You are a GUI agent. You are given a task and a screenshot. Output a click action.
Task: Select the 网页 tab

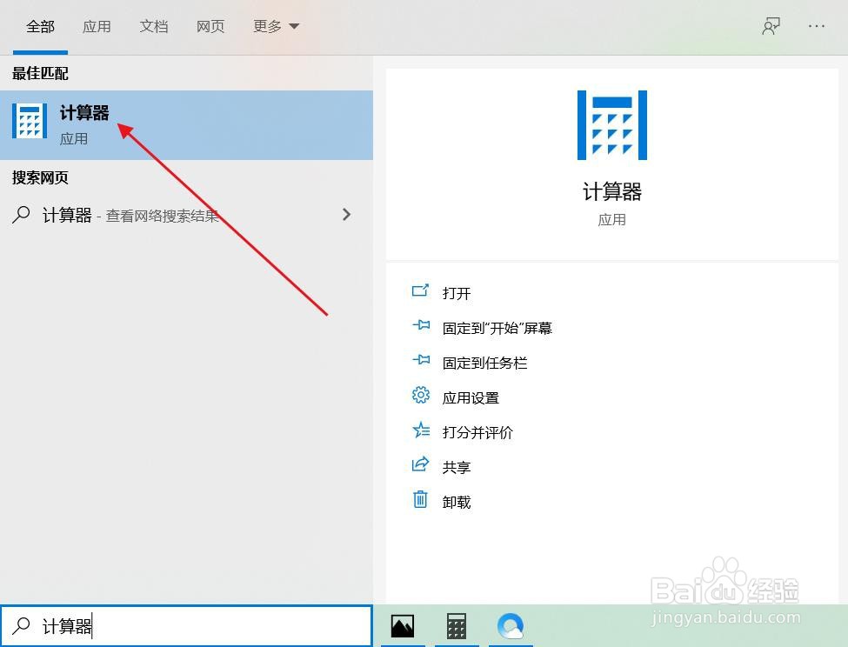210,26
